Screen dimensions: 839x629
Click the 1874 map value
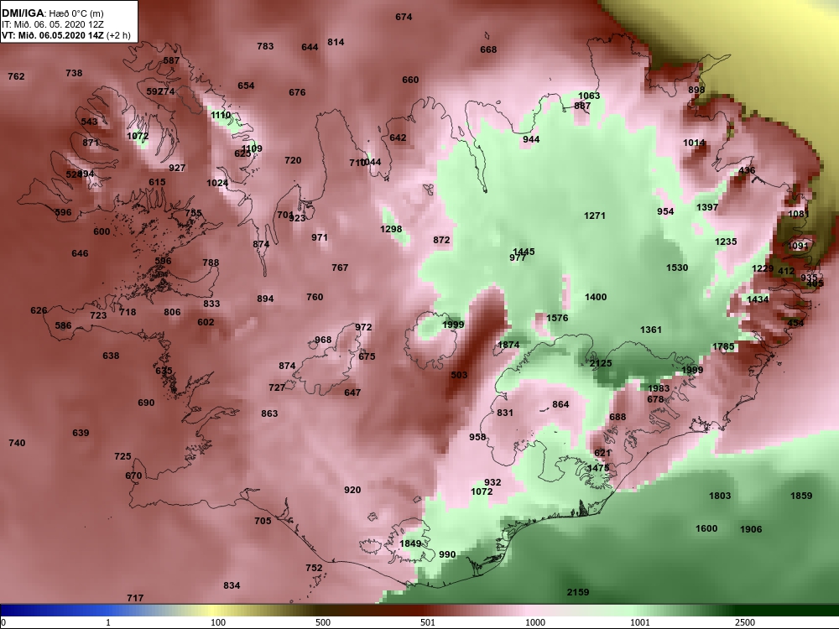508,345
